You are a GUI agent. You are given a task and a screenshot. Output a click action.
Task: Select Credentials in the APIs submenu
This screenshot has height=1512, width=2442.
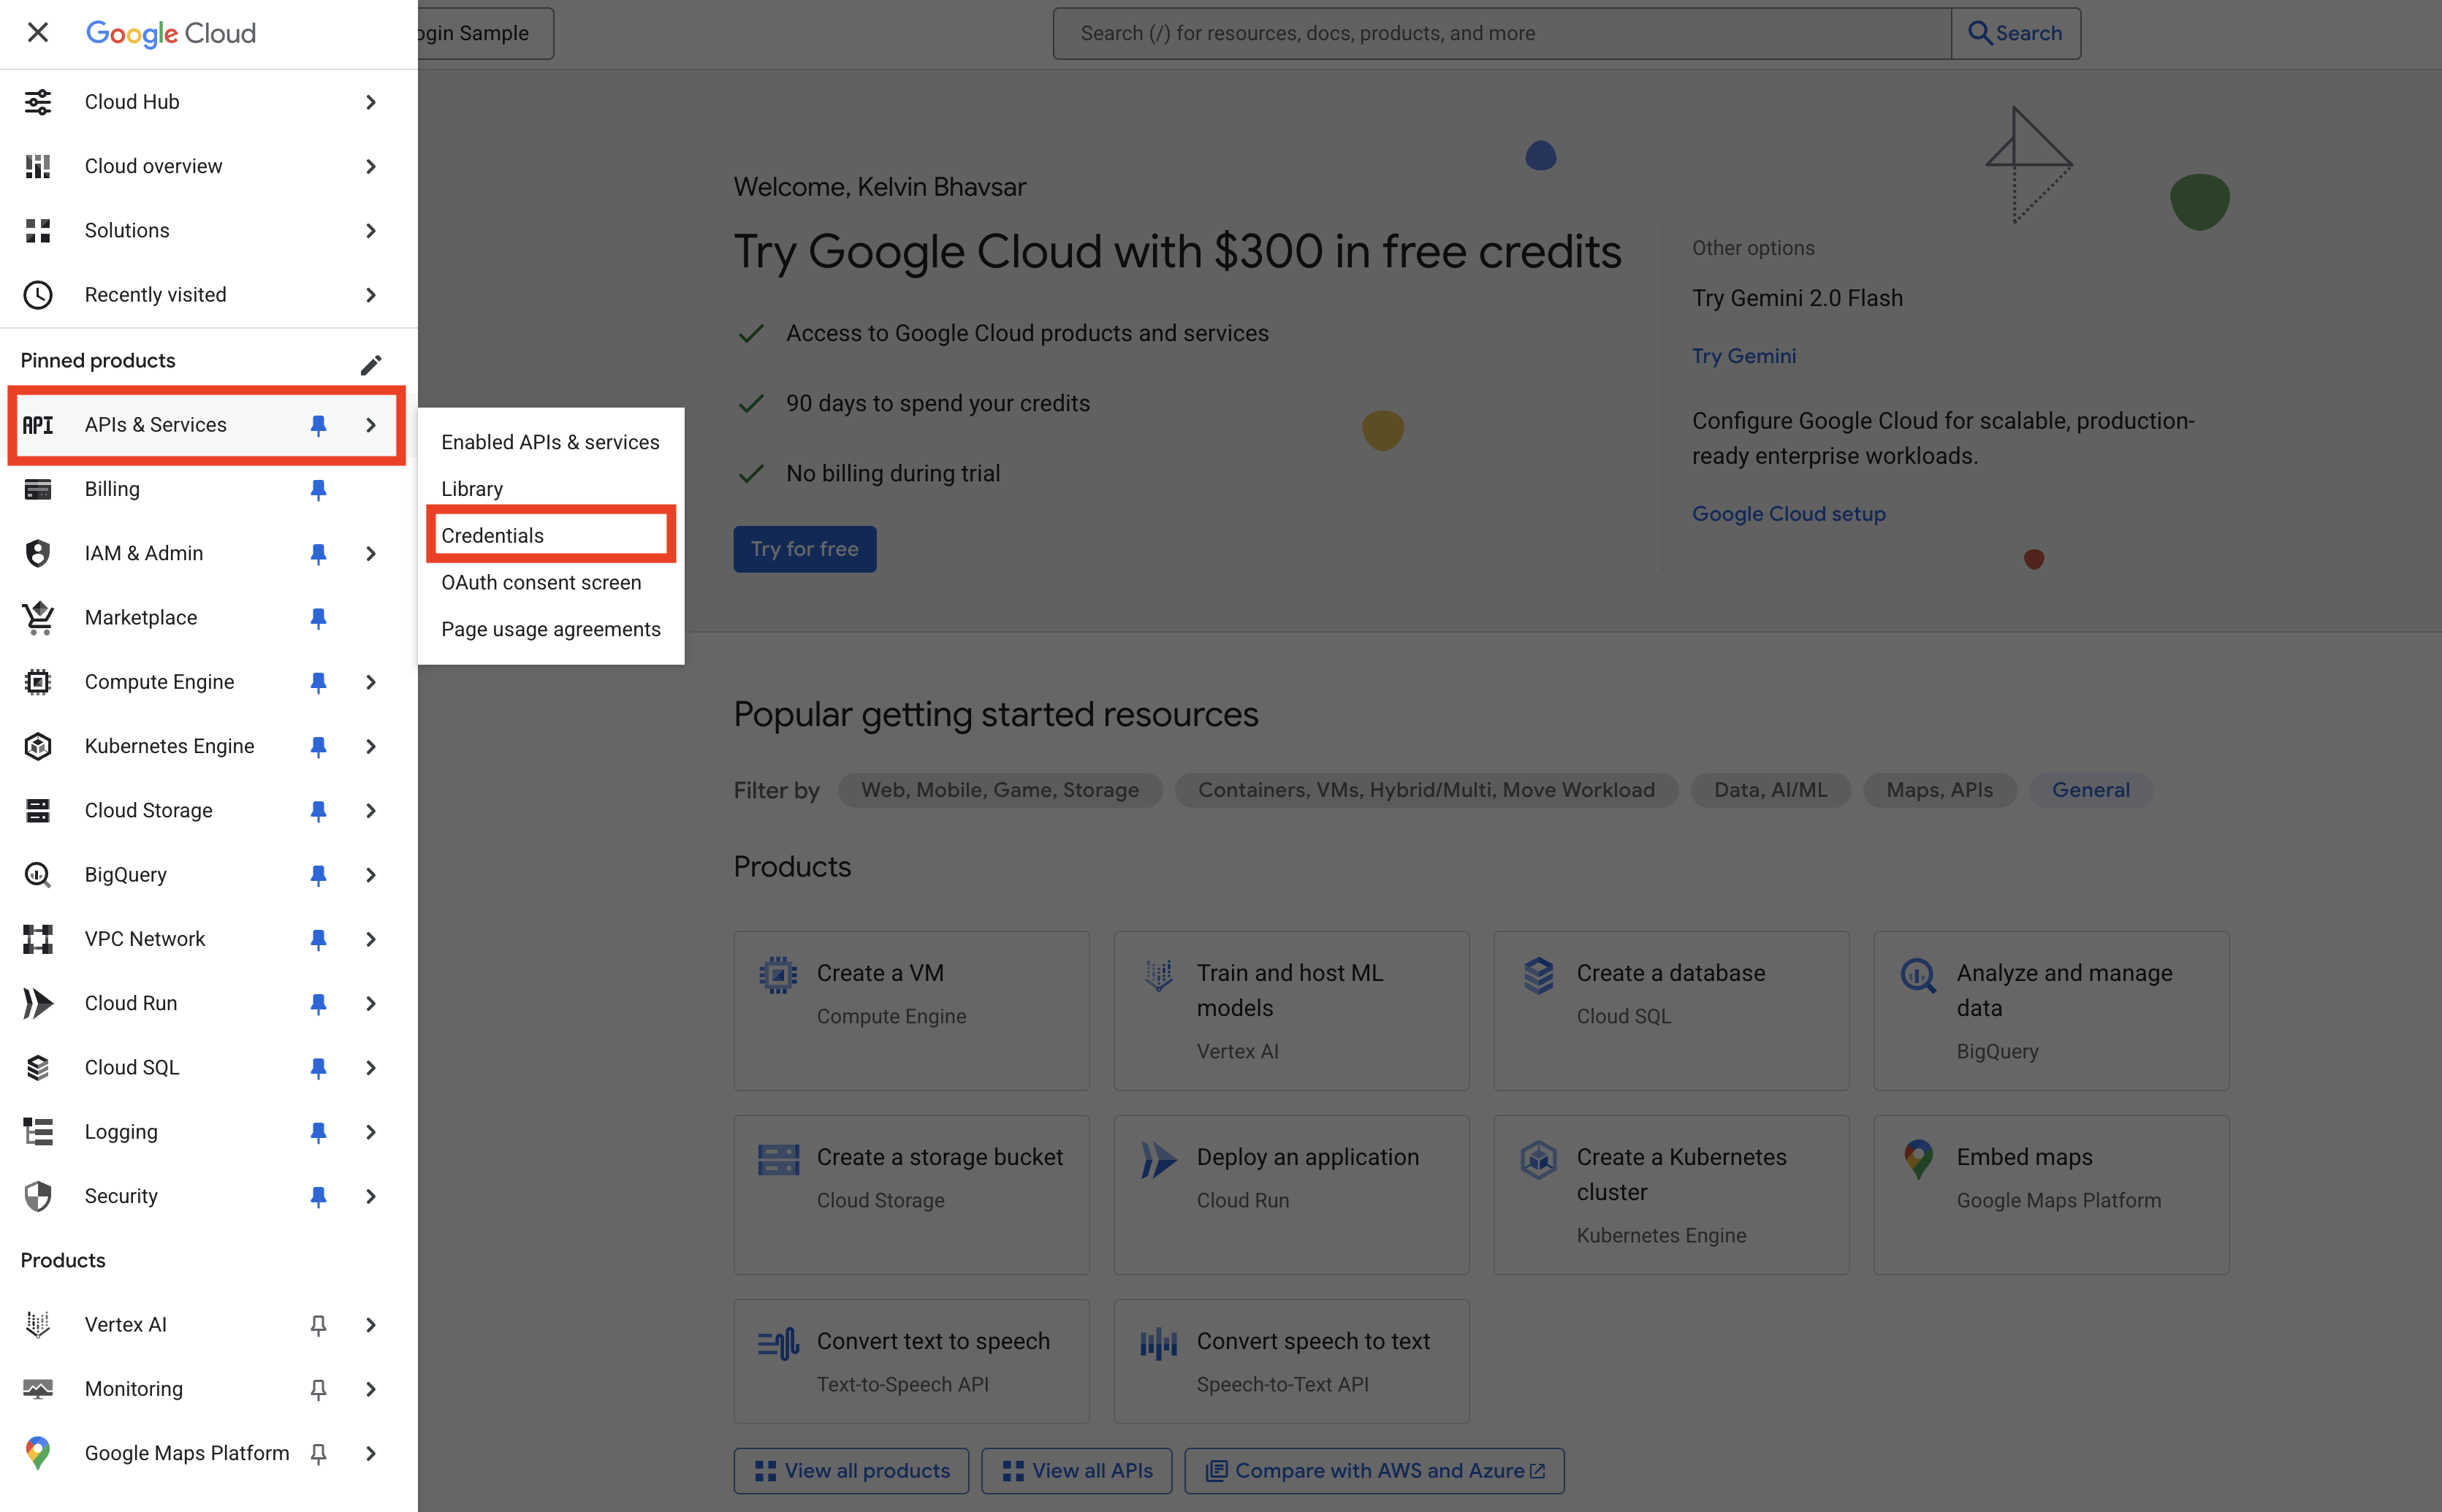pyautogui.click(x=493, y=536)
